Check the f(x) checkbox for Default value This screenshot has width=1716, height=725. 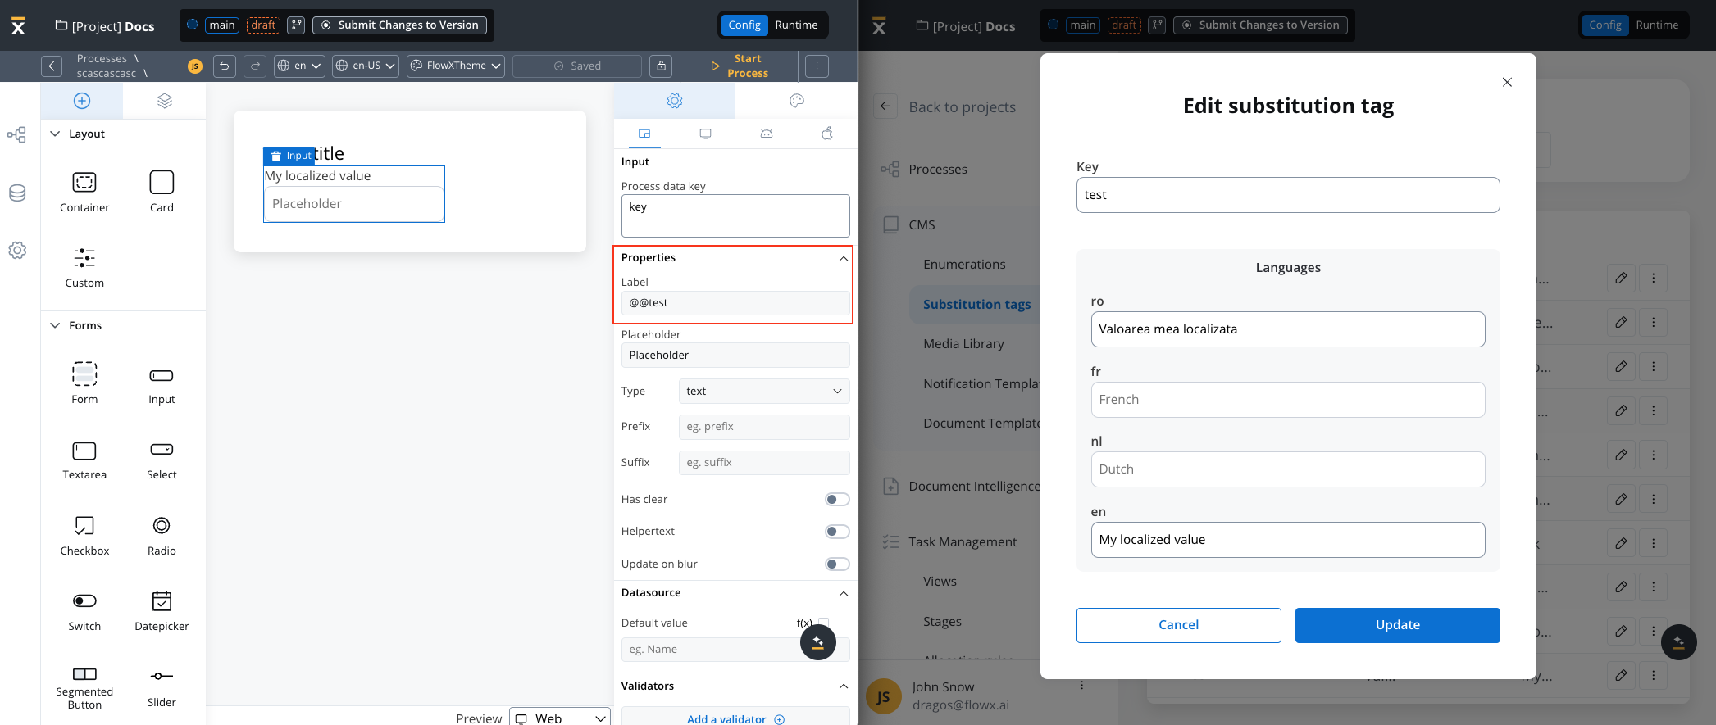[x=823, y=623]
